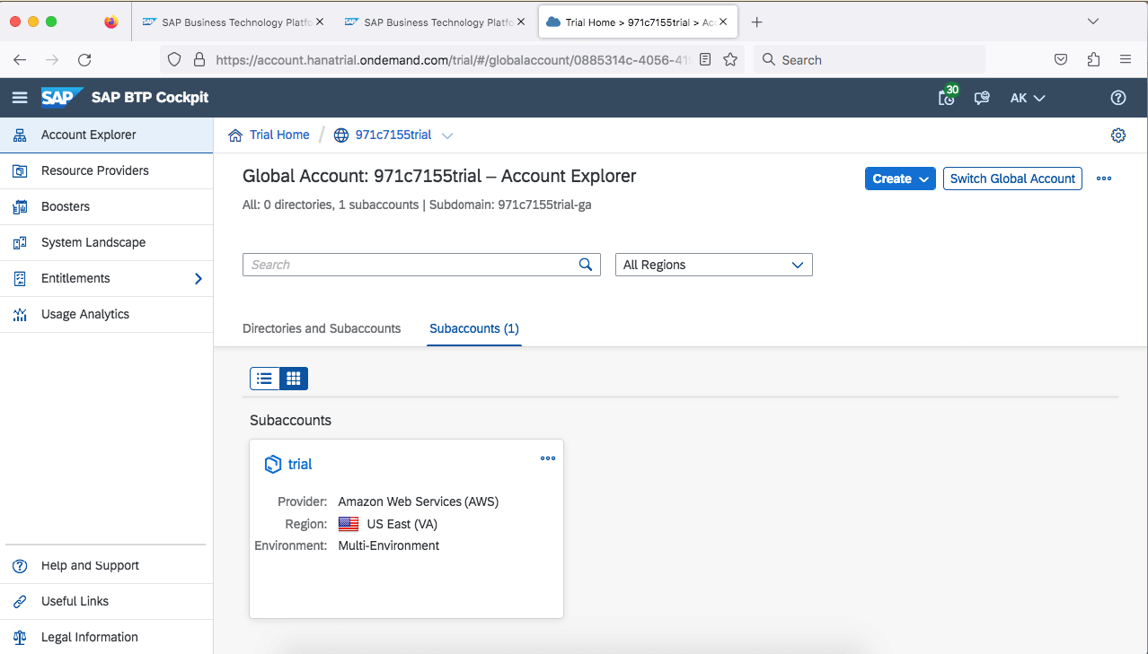Viewport: 1148px width, 654px height.
Task: Select the first SAP Business Technology Platform browser tab
Action: click(234, 22)
